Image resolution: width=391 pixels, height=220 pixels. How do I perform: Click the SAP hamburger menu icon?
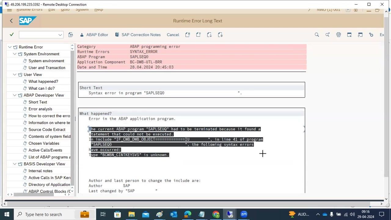tap(9, 10)
